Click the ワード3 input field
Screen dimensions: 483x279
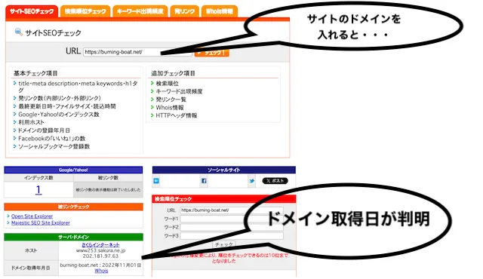pyautogui.click(x=232, y=236)
